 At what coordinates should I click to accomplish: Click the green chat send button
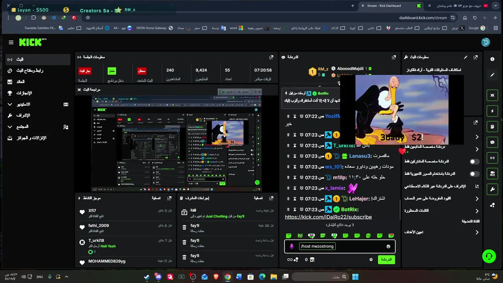(386, 259)
